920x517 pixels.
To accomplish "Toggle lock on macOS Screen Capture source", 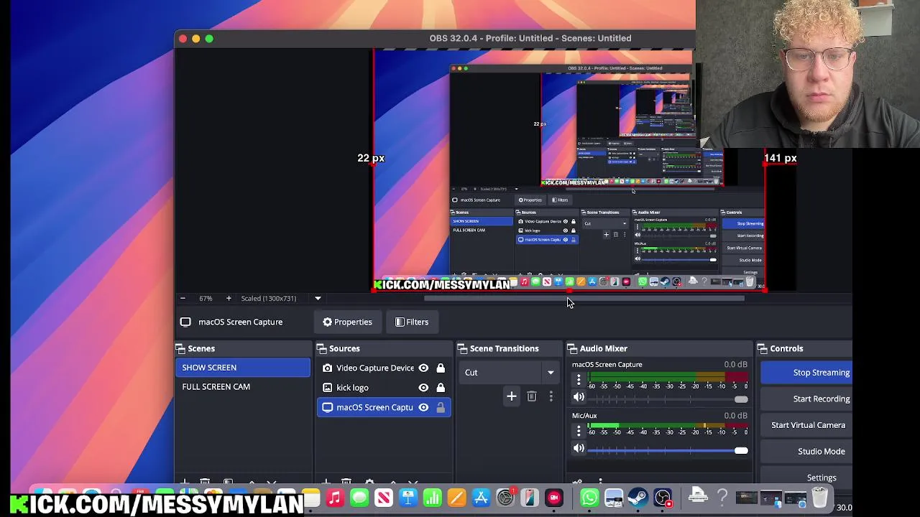I will [x=441, y=407].
